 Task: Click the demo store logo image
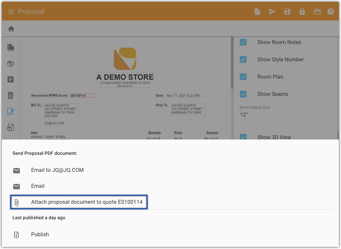(125, 59)
